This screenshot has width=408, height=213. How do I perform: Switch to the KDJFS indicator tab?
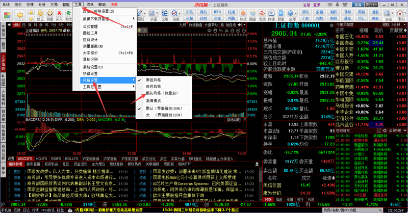42,158
